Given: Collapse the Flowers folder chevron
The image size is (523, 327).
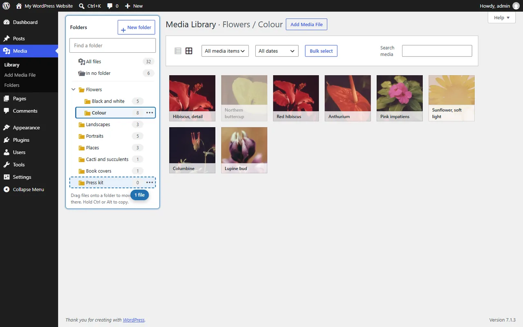Looking at the screenshot, I should (x=74, y=90).
